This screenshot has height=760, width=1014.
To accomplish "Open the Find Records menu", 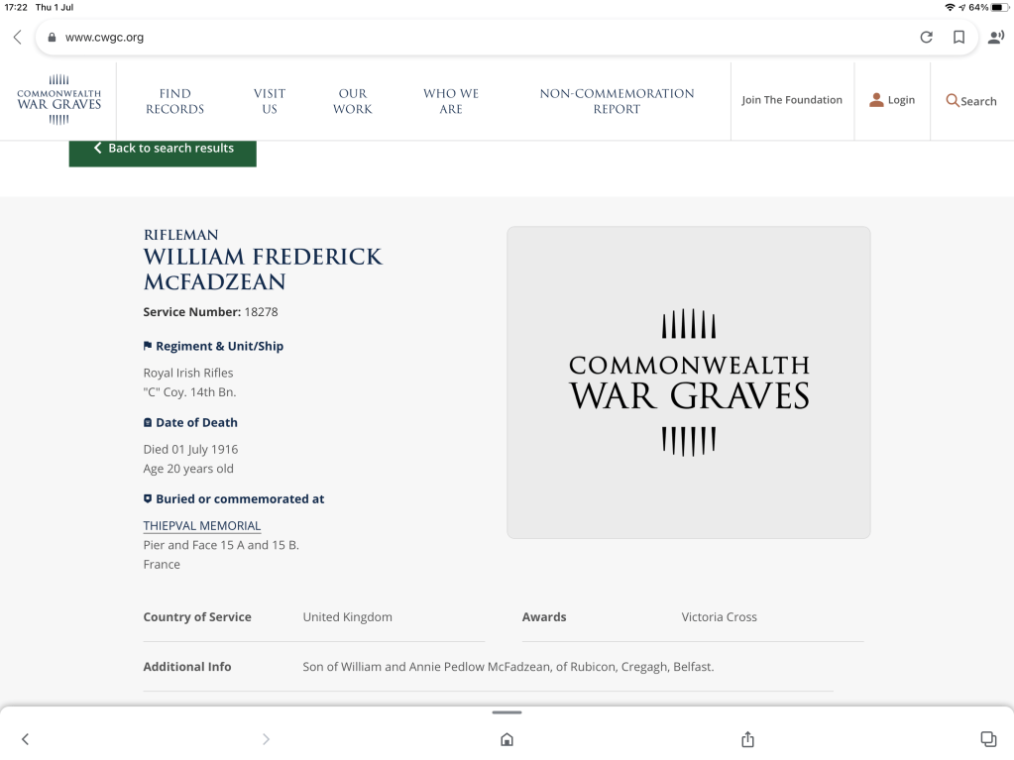I will (x=174, y=101).
